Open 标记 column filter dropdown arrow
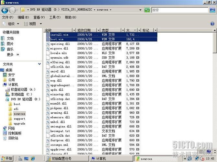The image size is (217, 162). tap(156, 30)
